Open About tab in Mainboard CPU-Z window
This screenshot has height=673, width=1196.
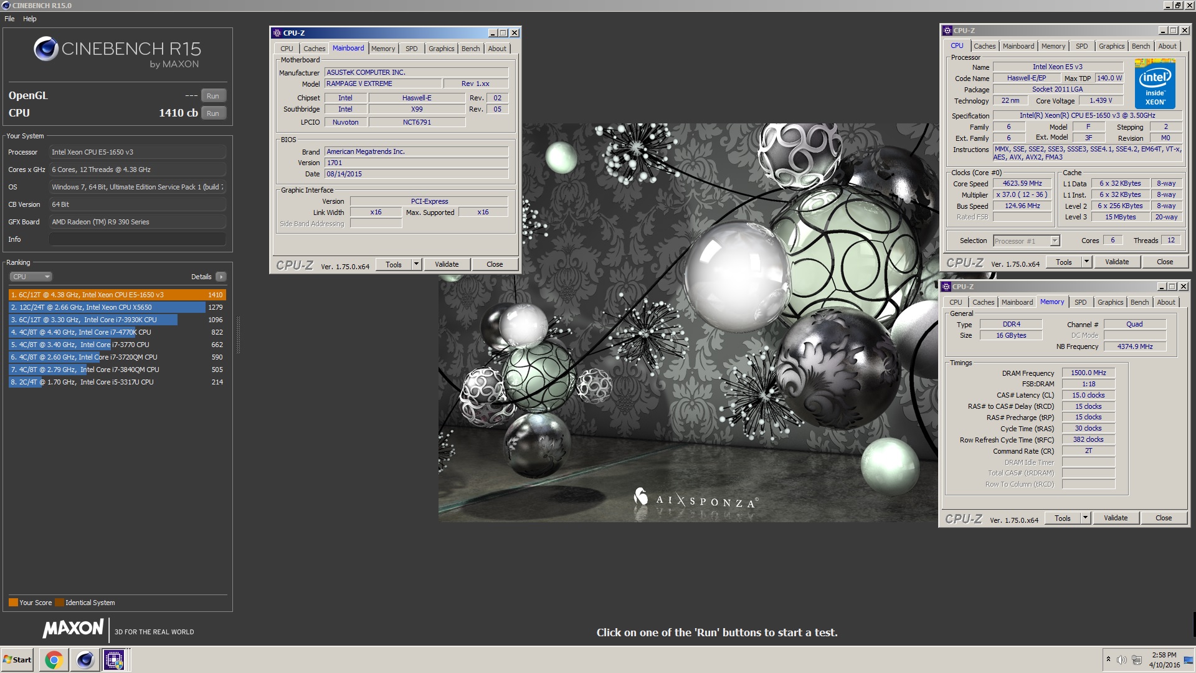[497, 49]
